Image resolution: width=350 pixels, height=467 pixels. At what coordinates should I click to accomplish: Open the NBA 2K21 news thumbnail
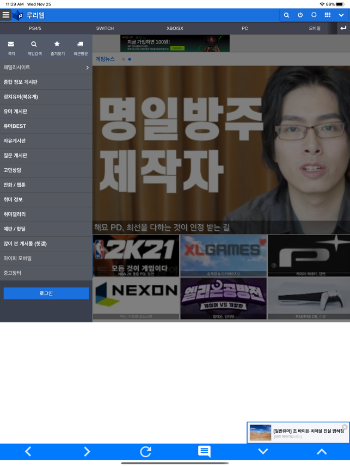point(136,256)
